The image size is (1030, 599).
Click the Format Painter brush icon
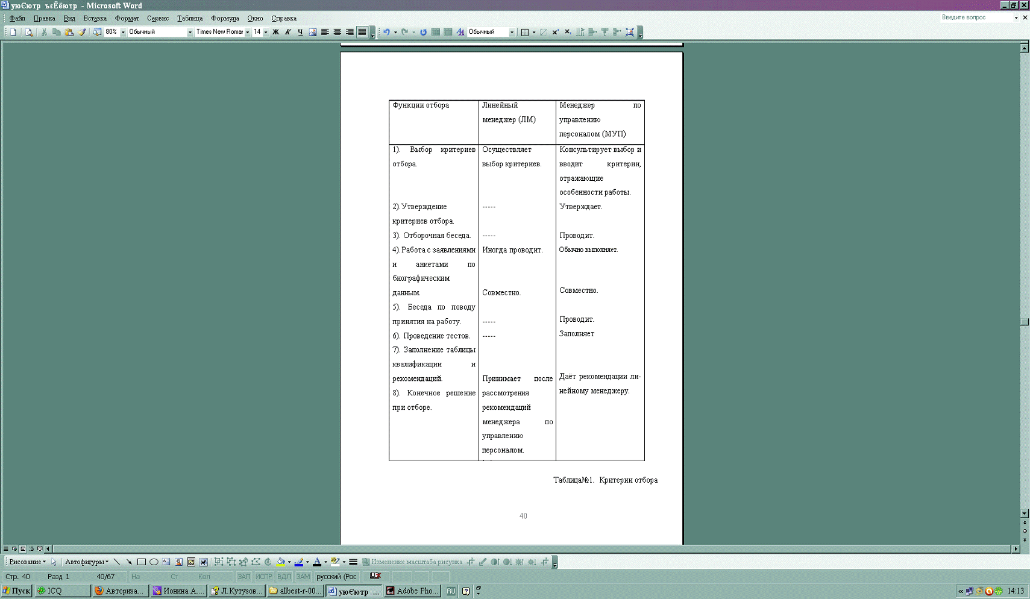pos(82,32)
